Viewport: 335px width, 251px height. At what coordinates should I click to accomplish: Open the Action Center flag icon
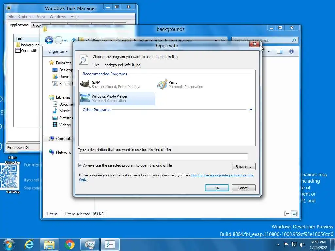point(286,244)
